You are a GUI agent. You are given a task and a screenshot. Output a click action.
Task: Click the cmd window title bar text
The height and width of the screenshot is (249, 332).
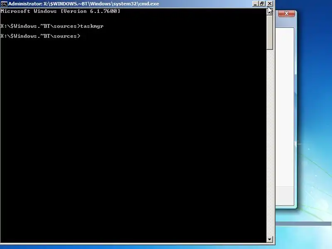point(84,4)
